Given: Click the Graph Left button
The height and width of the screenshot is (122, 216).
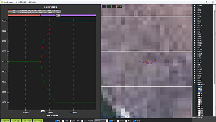Looking at the screenshot, I should [5, 121].
